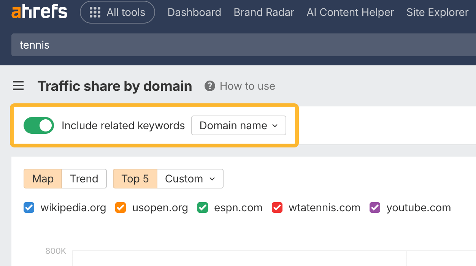Expand the Custom domains dropdown

pyautogui.click(x=189, y=178)
